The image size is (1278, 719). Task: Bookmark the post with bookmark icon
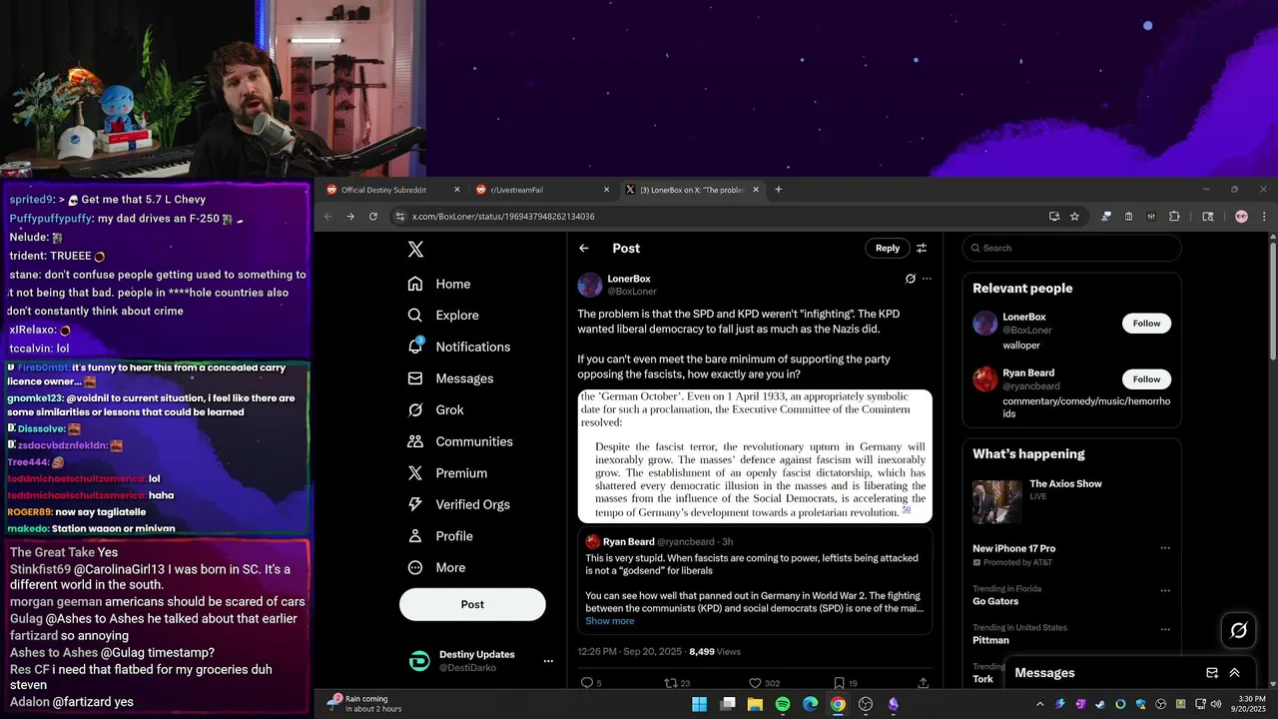(840, 683)
